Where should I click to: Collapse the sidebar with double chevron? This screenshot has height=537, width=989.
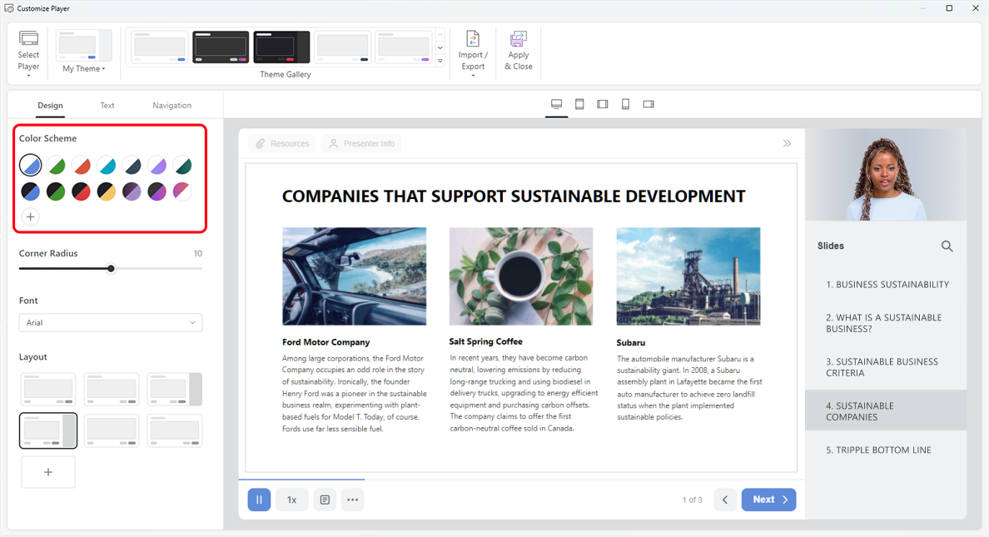tap(787, 144)
